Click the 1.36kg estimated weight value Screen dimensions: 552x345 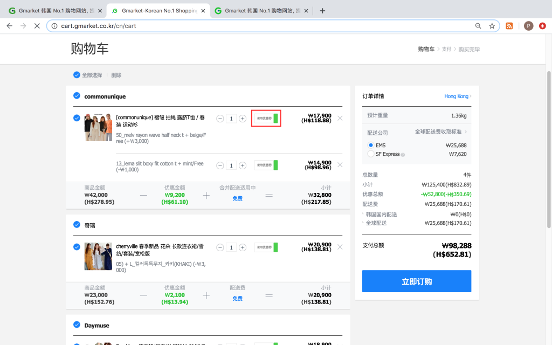tap(459, 115)
